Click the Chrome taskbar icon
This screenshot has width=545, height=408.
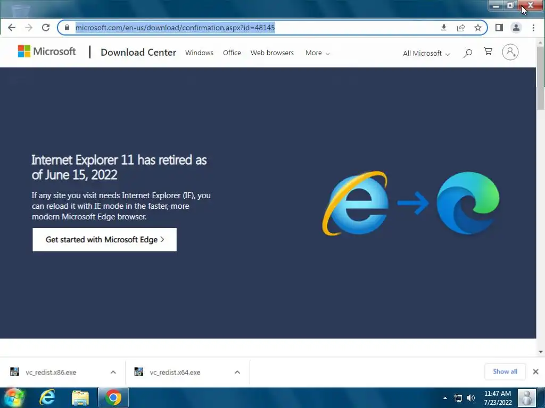[x=113, y=397]
